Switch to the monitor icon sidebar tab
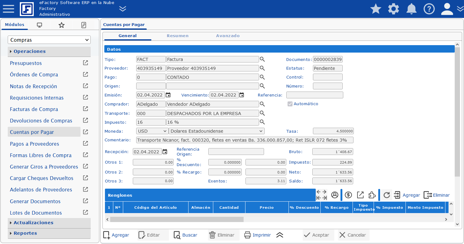This screenshot has height=244, width=464. [x=39, y=25]
